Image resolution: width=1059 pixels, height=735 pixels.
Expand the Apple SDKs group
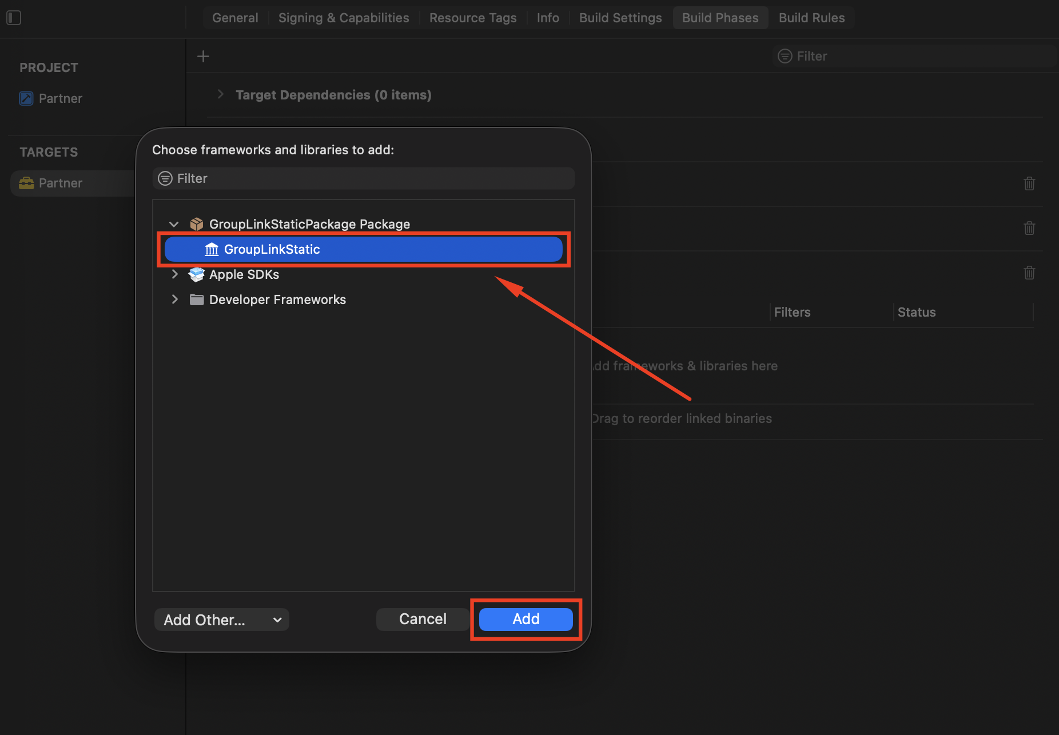click(x=175, y=274)
